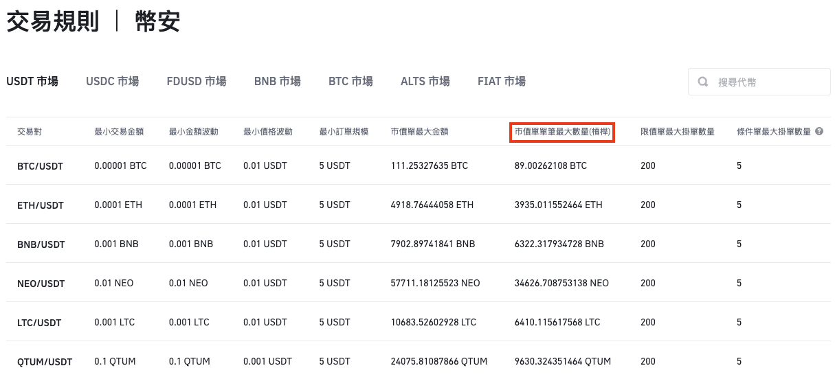Image resolution: width=835 pixels, height=379 pixels.
Task: Click the 最小訂單規模 column header
Action: click(x=344, y=131)
